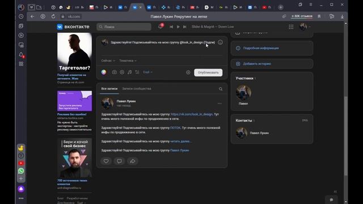This screenshot has height=204, width=363.
Task: Open the vk.com/look_in_design link in post
Action: click(192, 114)
